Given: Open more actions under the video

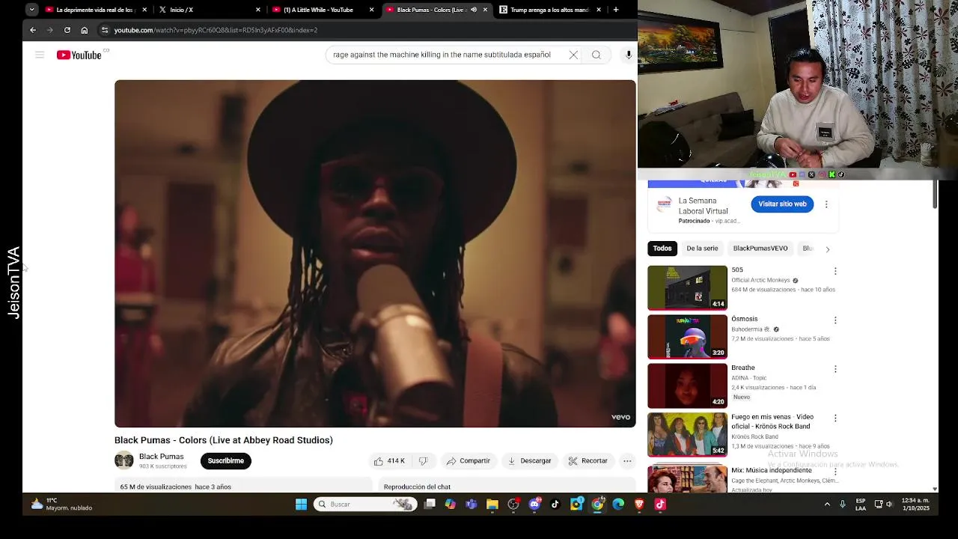Looking at the screenshot, I should click(628, 461).
